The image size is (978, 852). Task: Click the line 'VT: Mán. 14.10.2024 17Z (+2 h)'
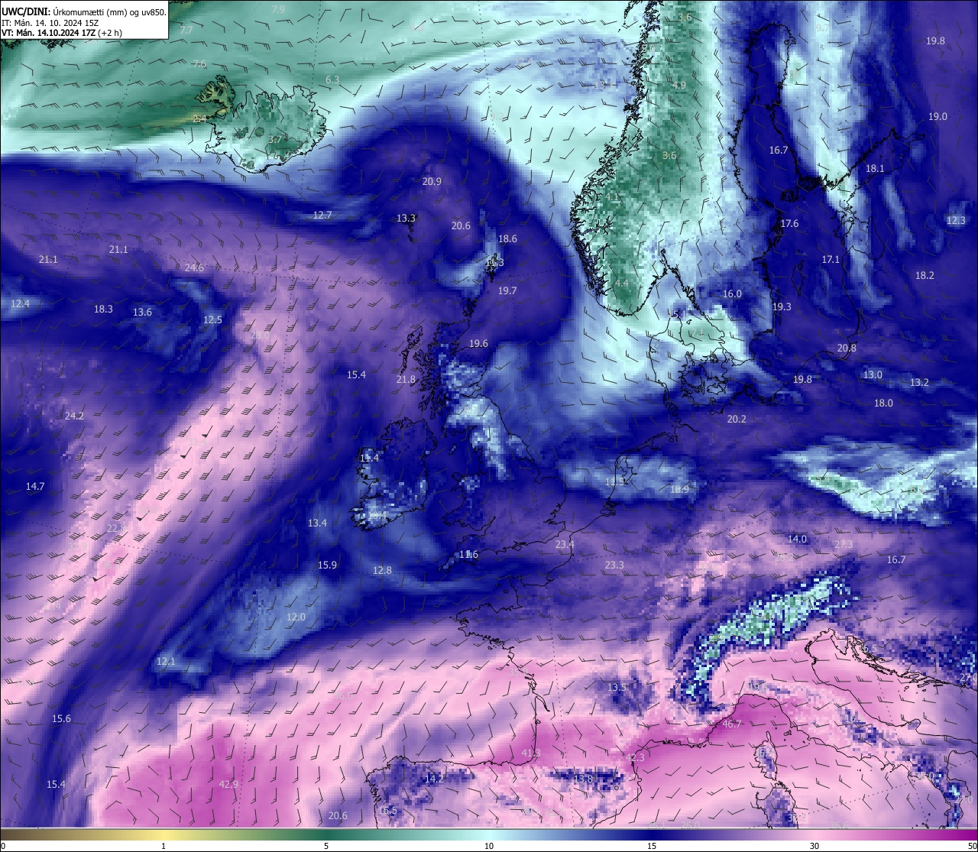click(62, 33)
